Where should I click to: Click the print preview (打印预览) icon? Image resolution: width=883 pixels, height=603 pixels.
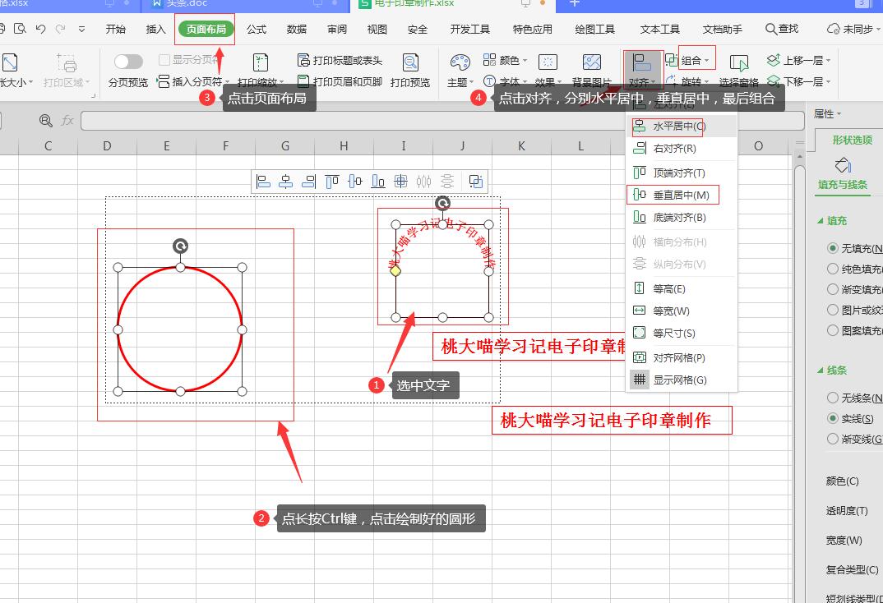409,64
